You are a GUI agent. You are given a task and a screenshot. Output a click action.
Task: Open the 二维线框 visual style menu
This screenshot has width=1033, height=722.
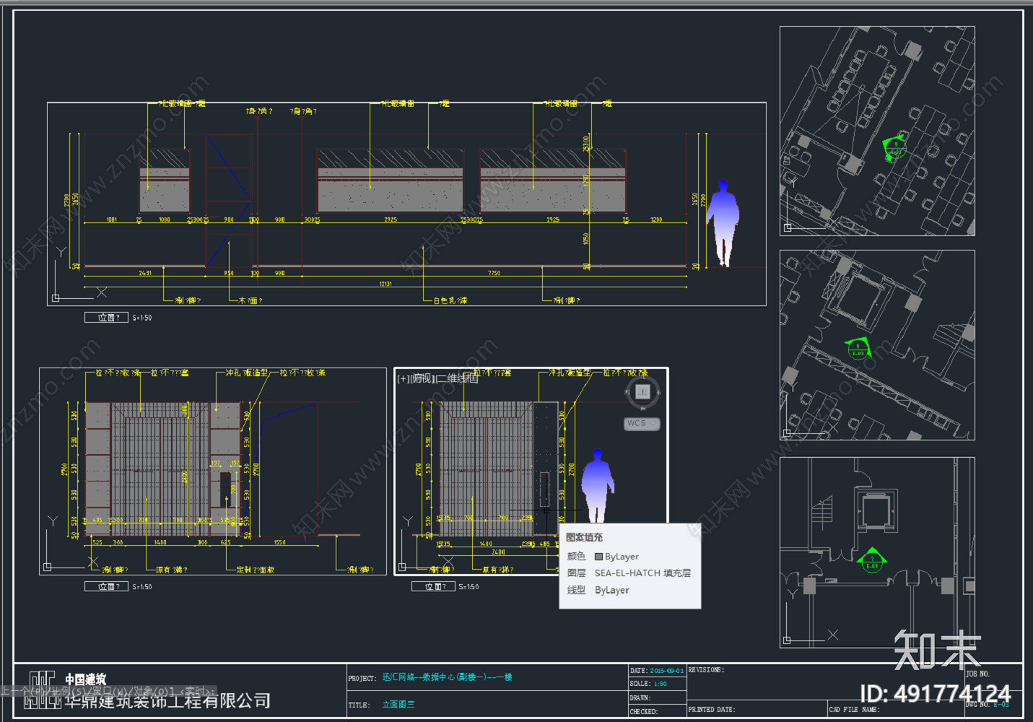pyautogui.click(x=457, y=378)
